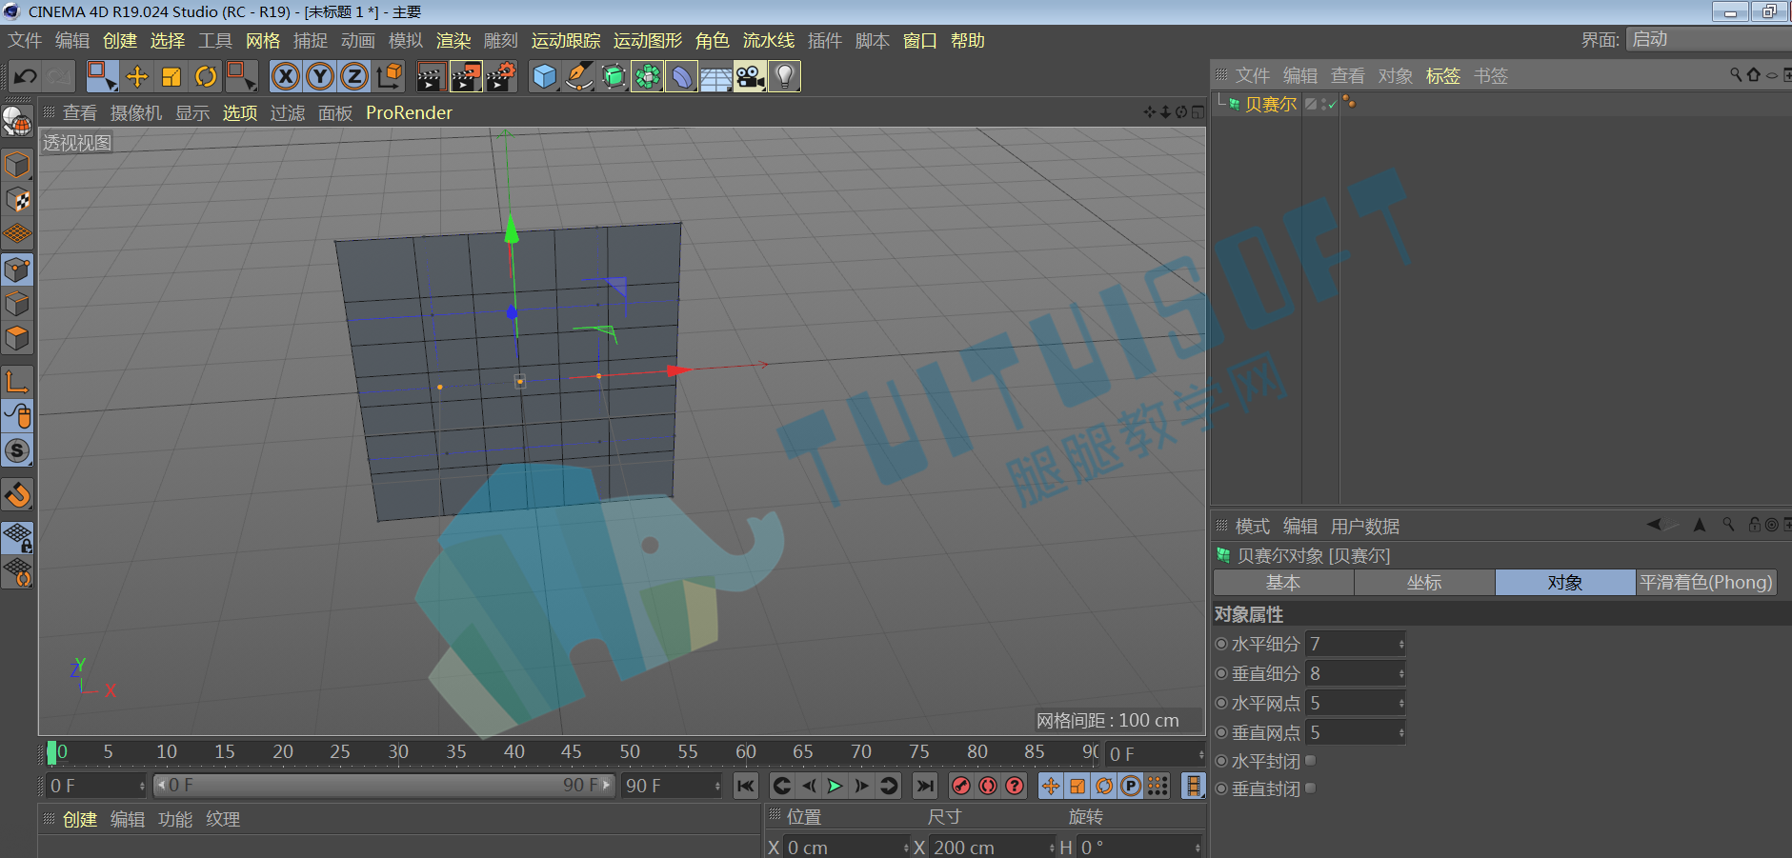Click the 垂直网点 value stepper arrows
This screenshot has width=1792, height=858.
click(1400, 733)
